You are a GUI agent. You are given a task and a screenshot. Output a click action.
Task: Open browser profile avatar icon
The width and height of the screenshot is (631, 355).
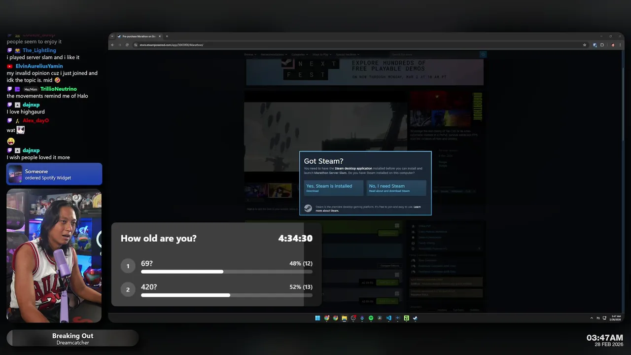click(x=613, y=45)
